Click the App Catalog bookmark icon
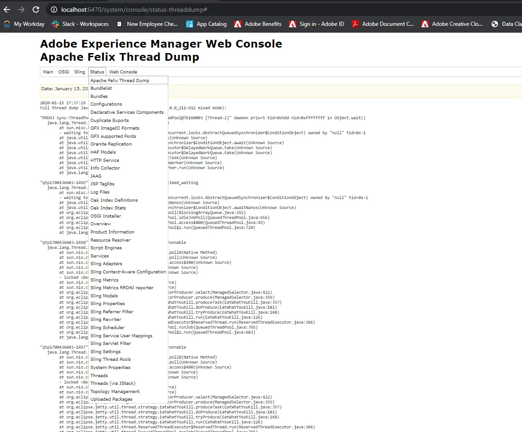 click(190, 24)
